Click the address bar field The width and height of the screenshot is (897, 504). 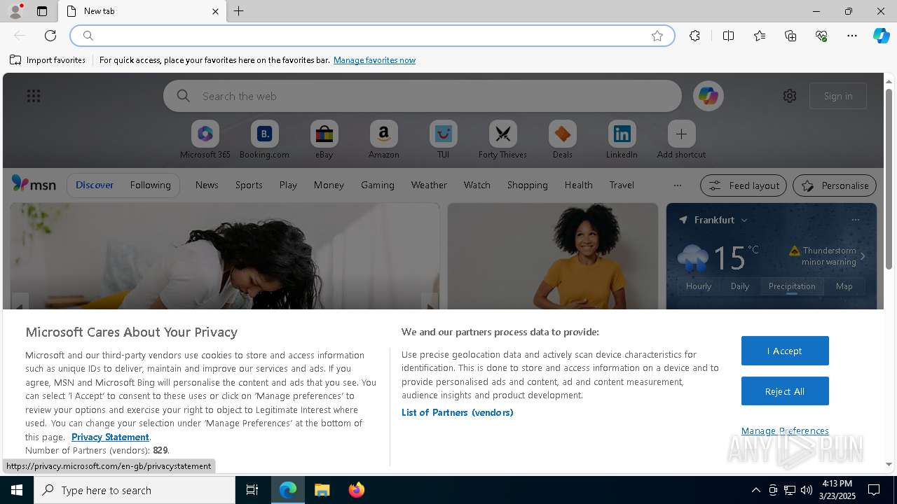(371, 36)
